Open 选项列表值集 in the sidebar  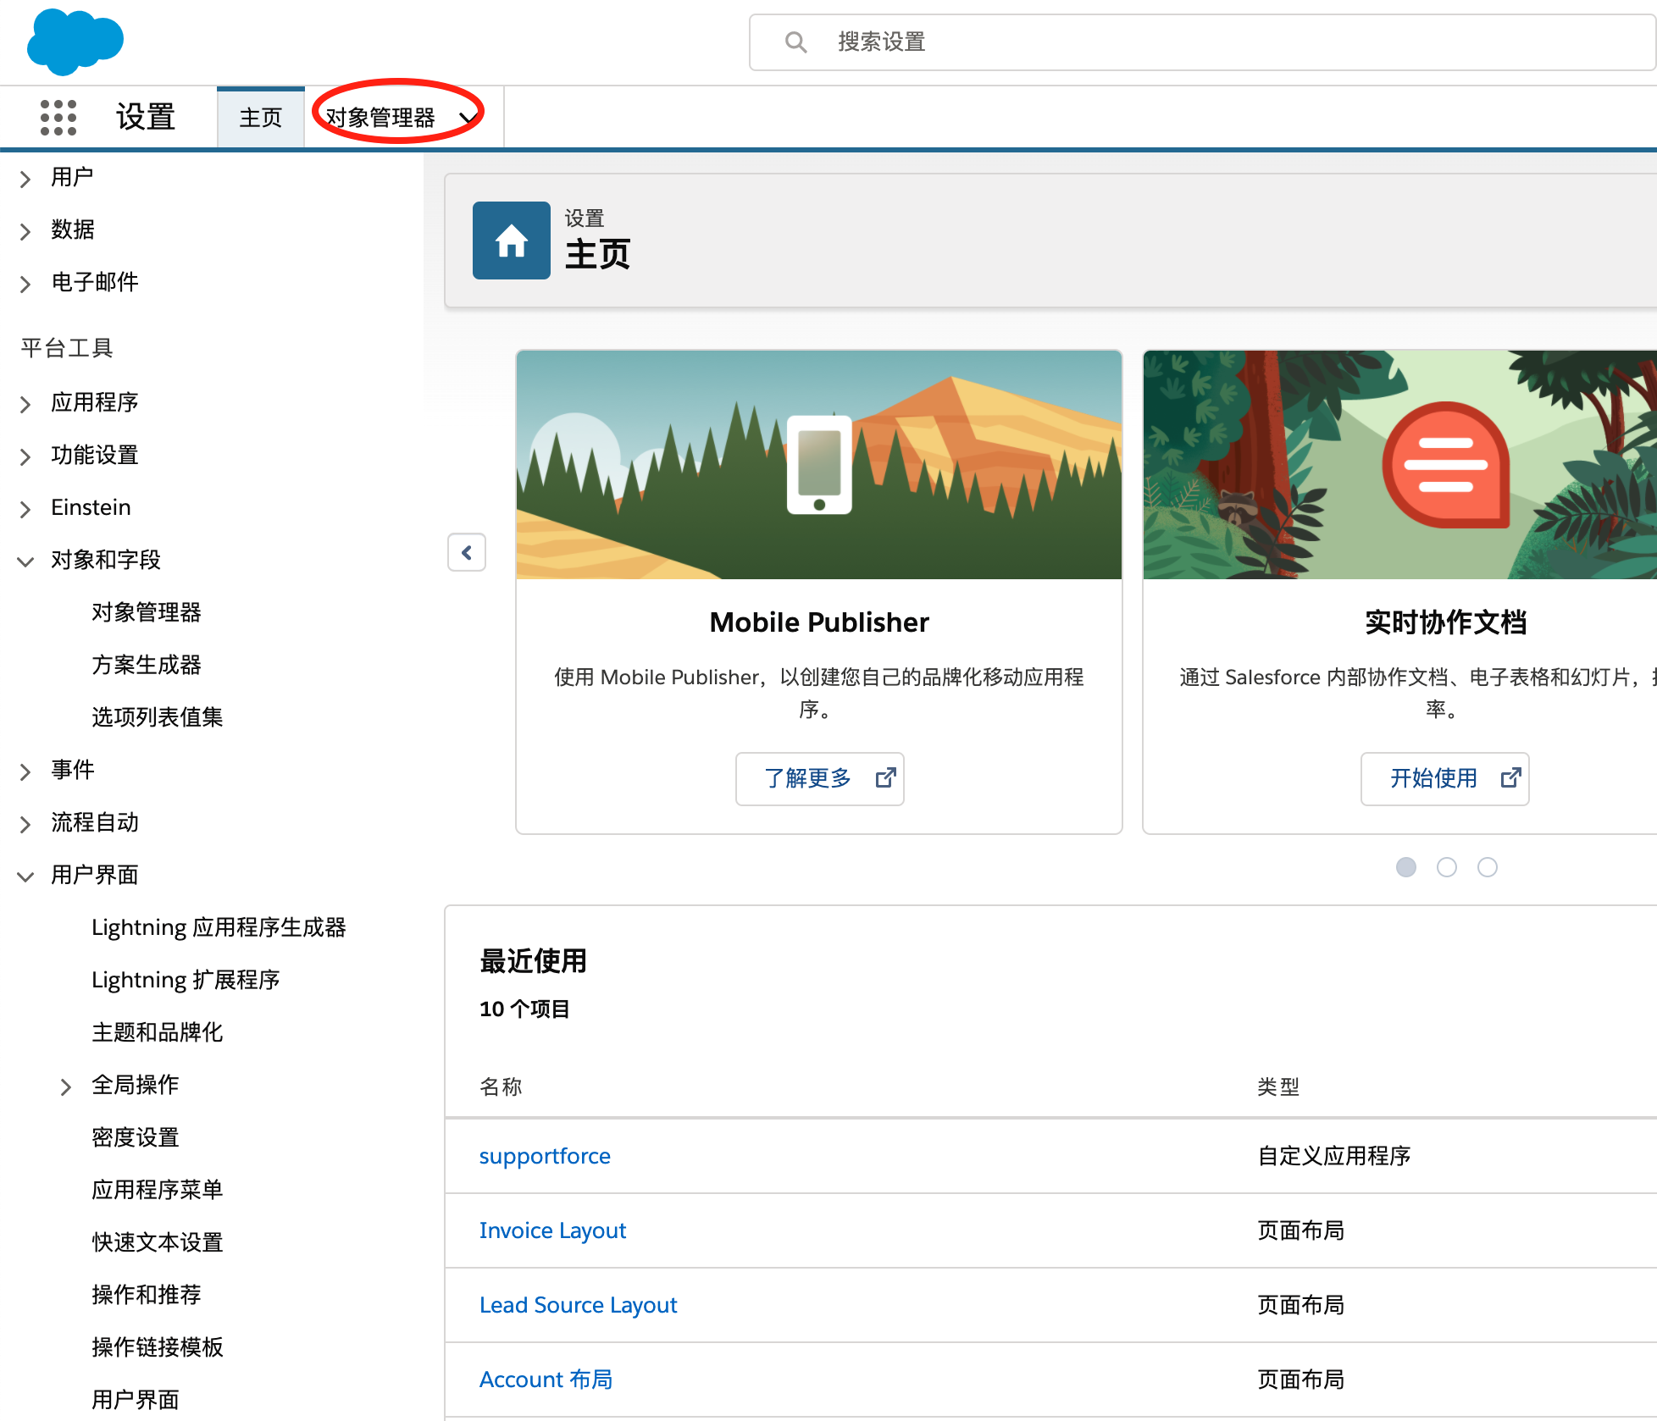158,716
